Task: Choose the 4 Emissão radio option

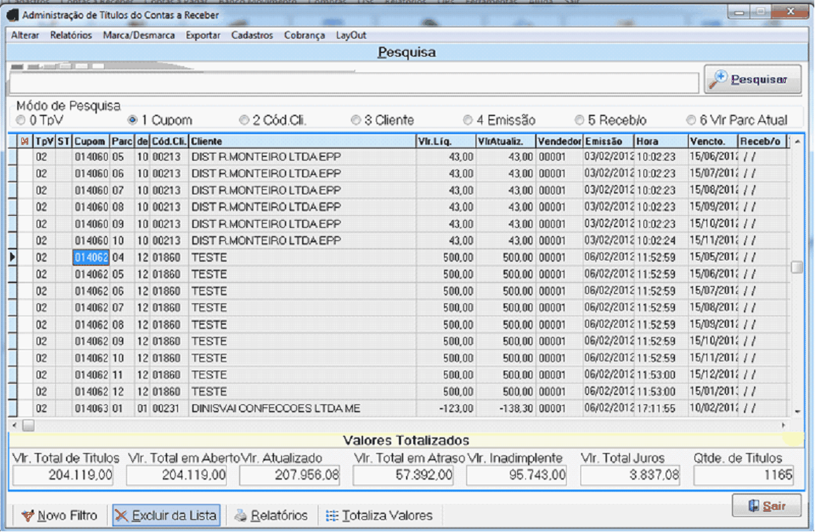Action: click(x=468, y=120)
